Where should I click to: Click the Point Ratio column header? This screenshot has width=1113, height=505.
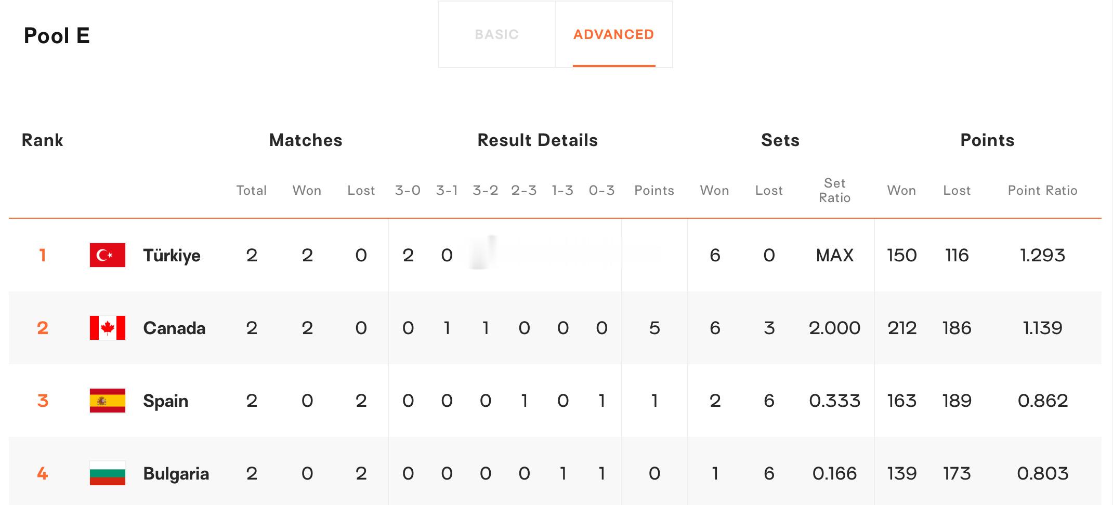(1042, 191)
